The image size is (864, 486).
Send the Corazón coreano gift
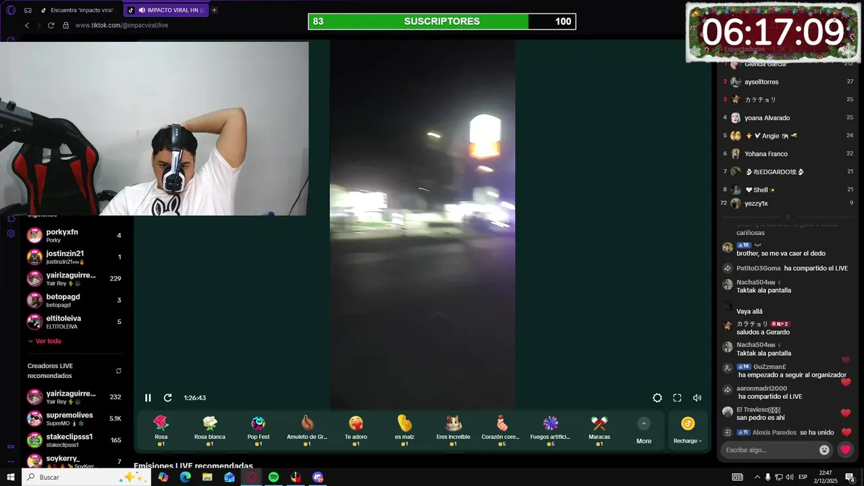tap(502, 430)
